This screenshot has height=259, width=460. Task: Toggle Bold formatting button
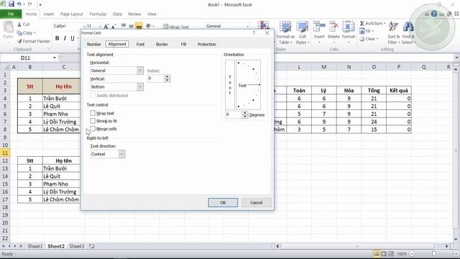click(57, 38)
